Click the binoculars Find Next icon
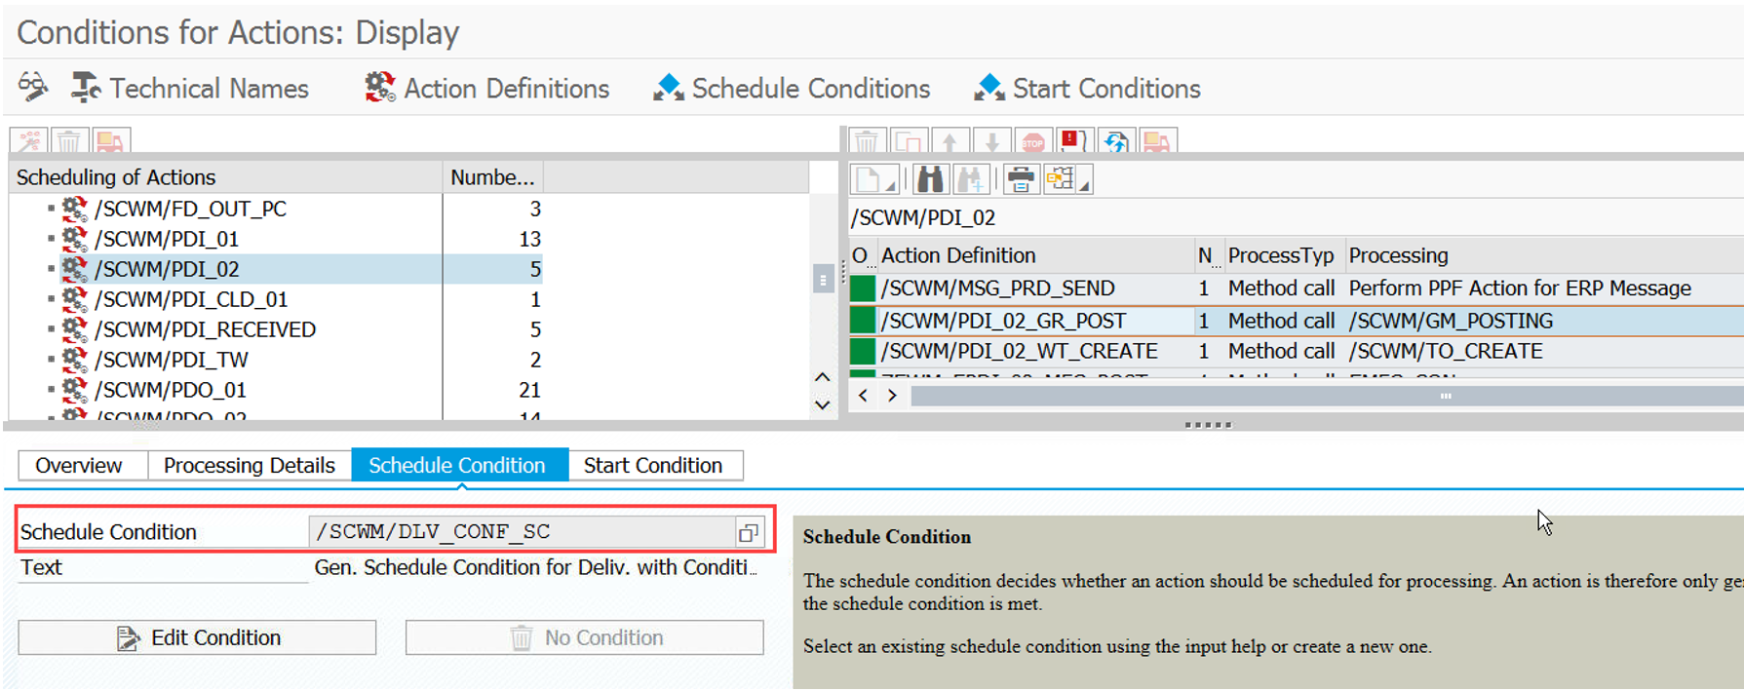 pos(971,179)
